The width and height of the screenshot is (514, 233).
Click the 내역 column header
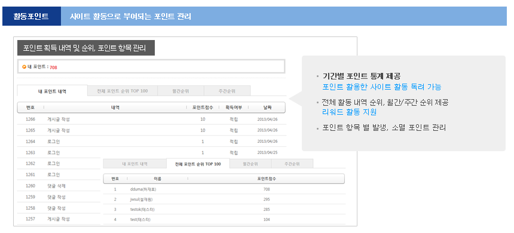click(115, 108)
